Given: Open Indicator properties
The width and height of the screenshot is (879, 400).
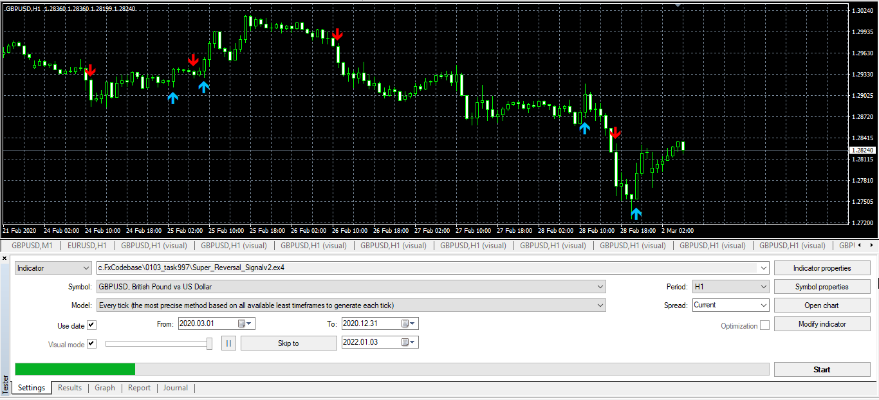Looking at the screenshot, I should coord(822,268).
